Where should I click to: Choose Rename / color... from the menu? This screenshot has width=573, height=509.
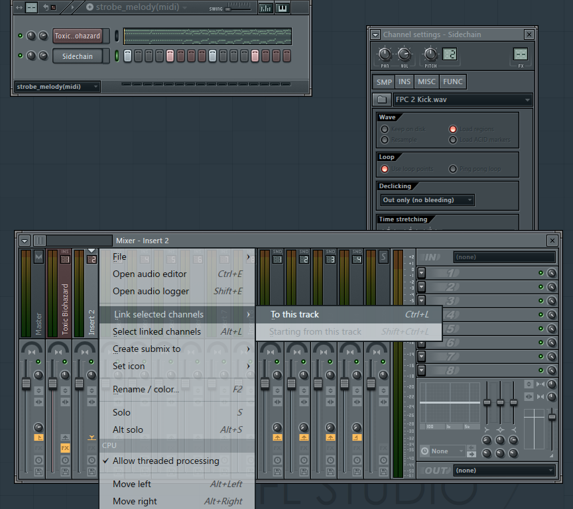pyautogui.click(x=177, y=389)
